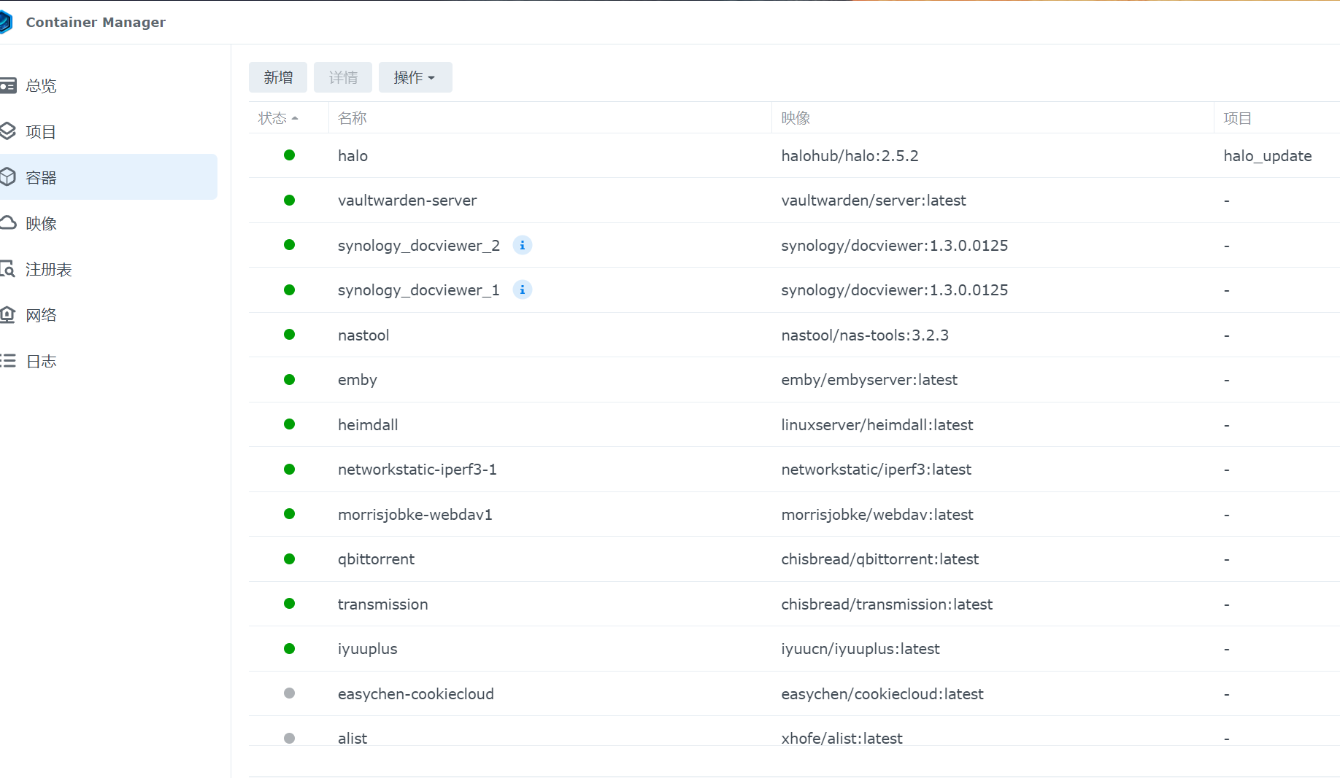Select the synology_docviewer_1 container name
The image size is (1340, 778).
coord(419,289)
